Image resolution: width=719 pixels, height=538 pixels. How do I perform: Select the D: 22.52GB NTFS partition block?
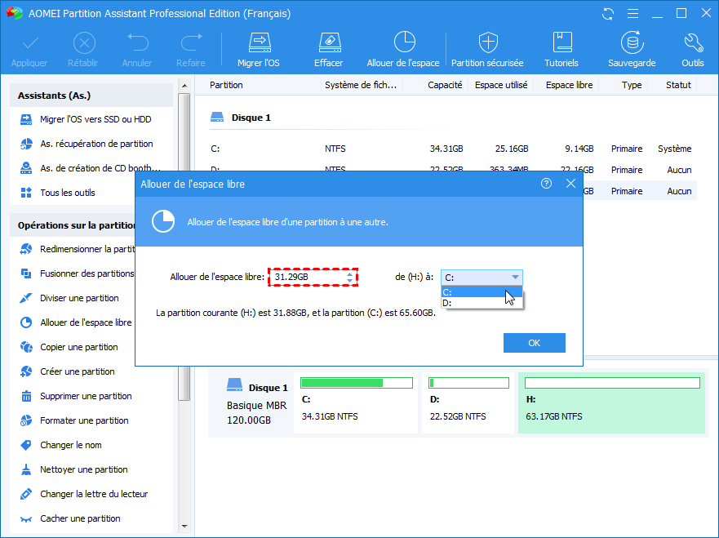(468, 402)
